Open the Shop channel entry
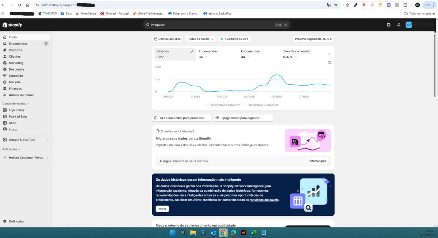This screenshot has width=438, height=238. 13,123
